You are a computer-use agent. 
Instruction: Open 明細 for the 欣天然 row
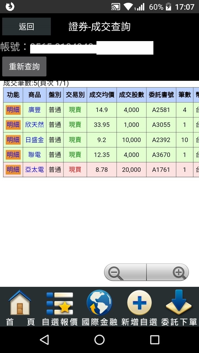click(x=13, y=125)
